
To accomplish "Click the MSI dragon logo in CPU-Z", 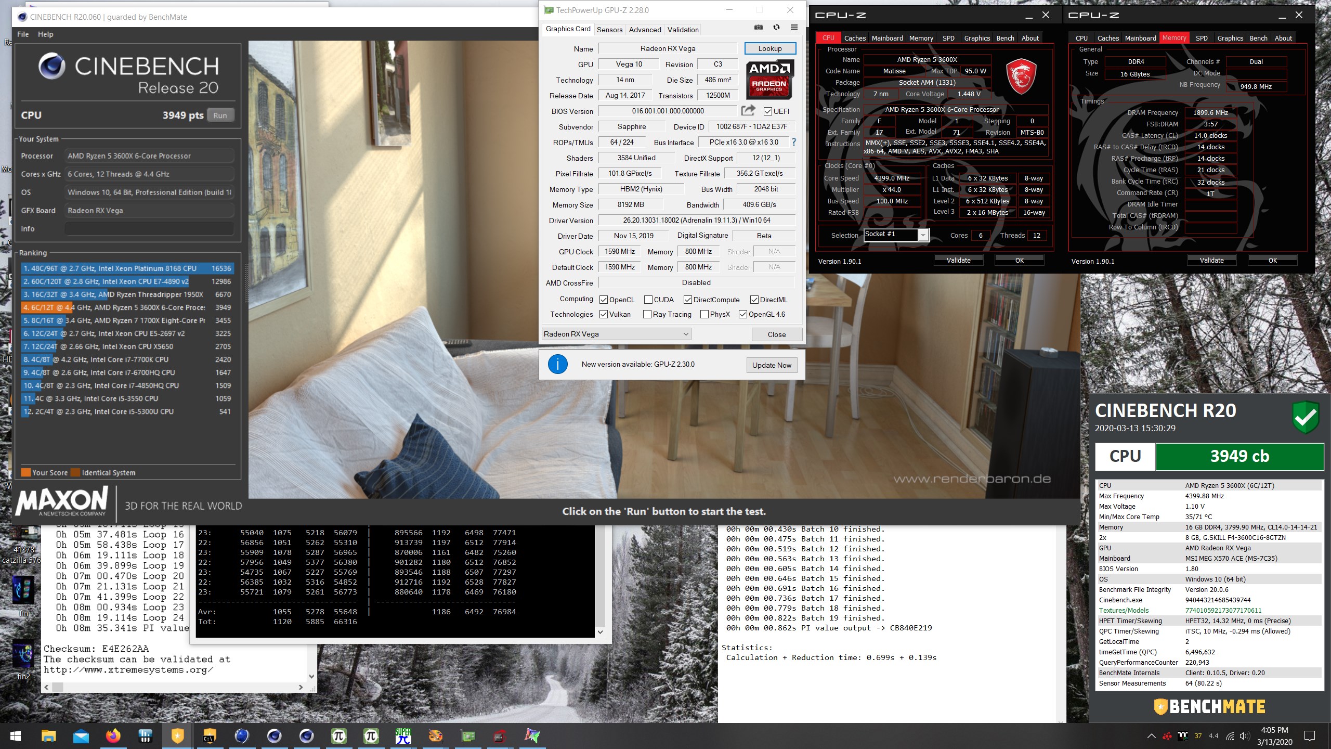I will pos(1021,76).
